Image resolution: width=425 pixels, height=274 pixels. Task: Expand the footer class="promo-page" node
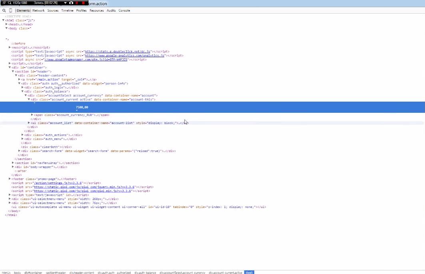tap(10, 179)
